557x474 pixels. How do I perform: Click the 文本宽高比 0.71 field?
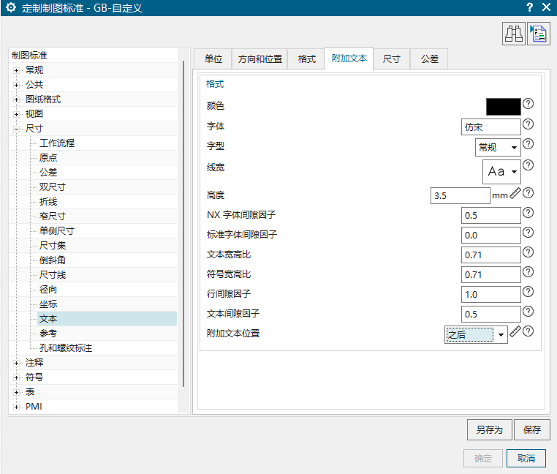(490, 255)
